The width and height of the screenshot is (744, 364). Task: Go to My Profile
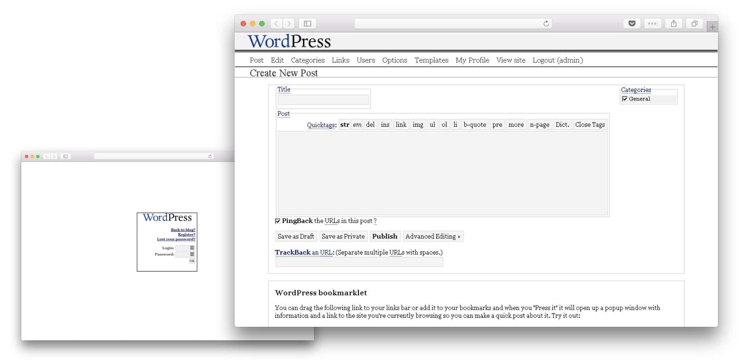(x=472, y=60)
